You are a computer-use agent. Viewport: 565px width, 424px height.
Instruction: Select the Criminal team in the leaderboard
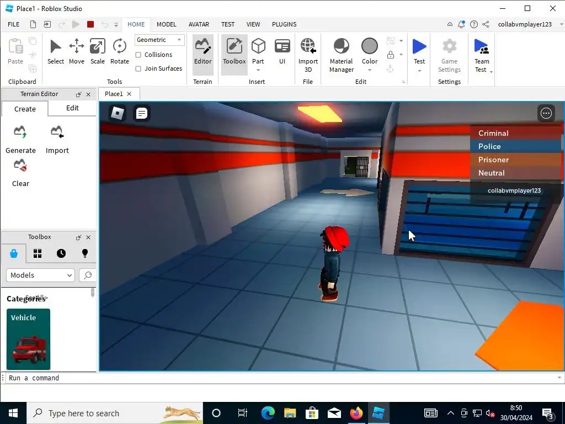[x=516, y=133]
